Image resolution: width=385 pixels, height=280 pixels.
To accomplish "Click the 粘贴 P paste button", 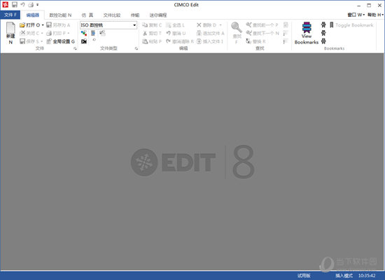I will [152, 41].
